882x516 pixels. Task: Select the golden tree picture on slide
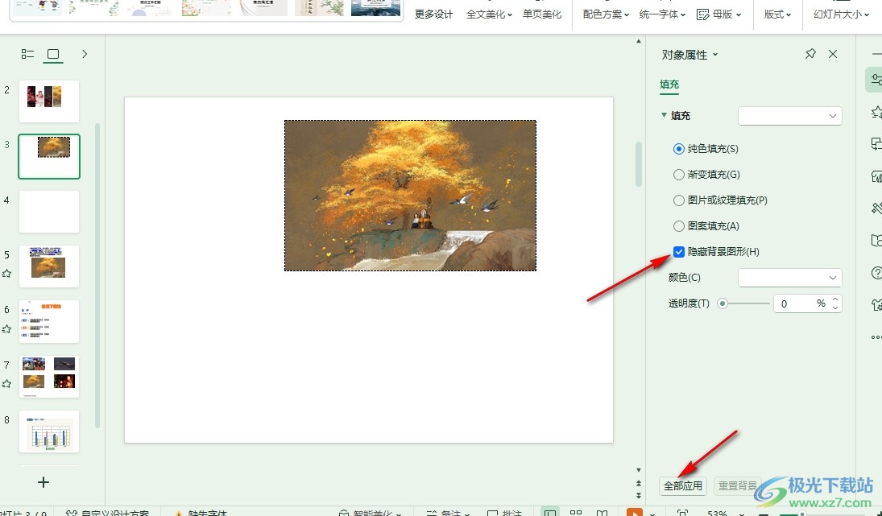click(410, 196)
